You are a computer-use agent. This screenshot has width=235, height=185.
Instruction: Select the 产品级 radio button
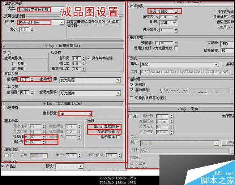(x=3, y=166)
